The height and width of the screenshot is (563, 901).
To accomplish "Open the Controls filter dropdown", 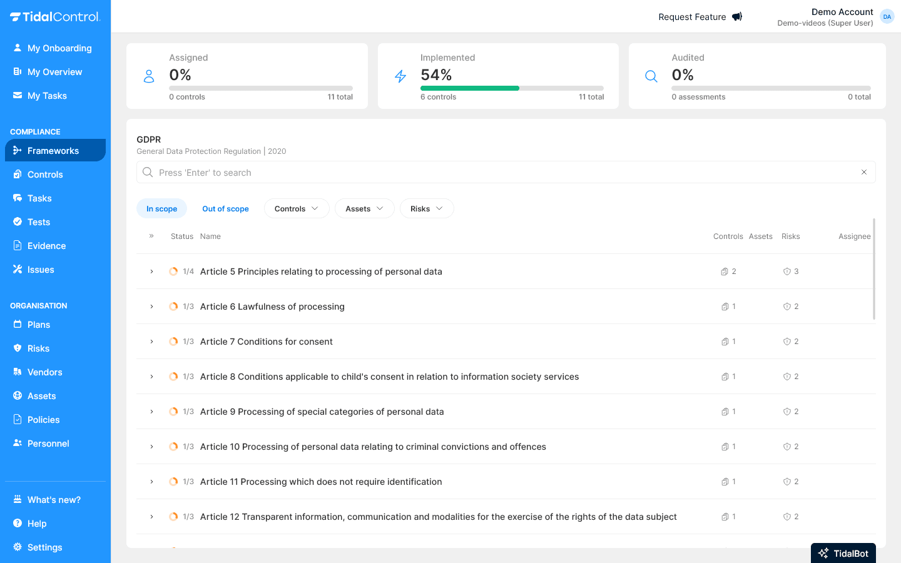I will click(x=296, y=208).
